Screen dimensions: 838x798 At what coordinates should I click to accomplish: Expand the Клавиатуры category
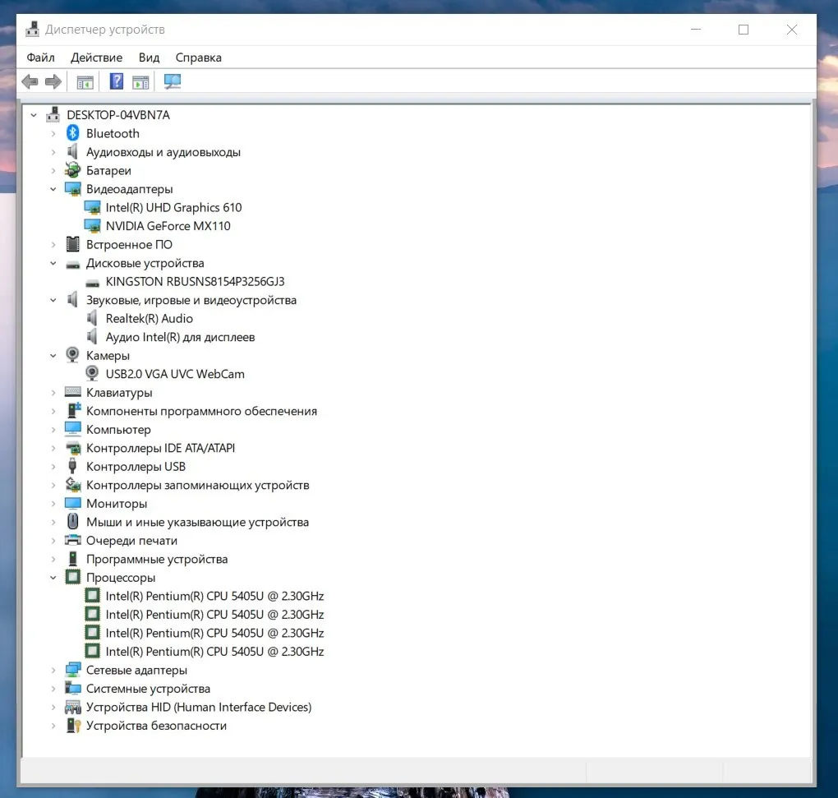tap(53, 393)
